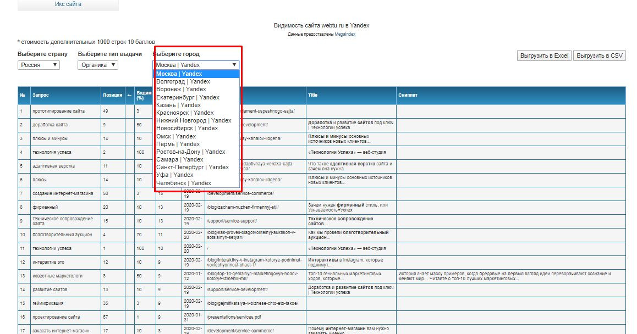Click URL /blog/gejmifikatsiya-v-biznese-chto-eto-takoe/
This screenshot has height=334, width=637.
[252, 304]
